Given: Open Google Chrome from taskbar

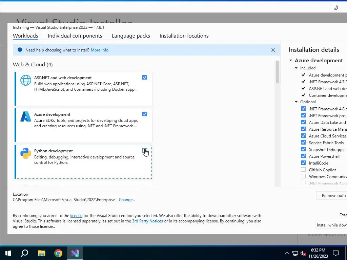Looking at the screenshot, I should click(x=58, y=253).
